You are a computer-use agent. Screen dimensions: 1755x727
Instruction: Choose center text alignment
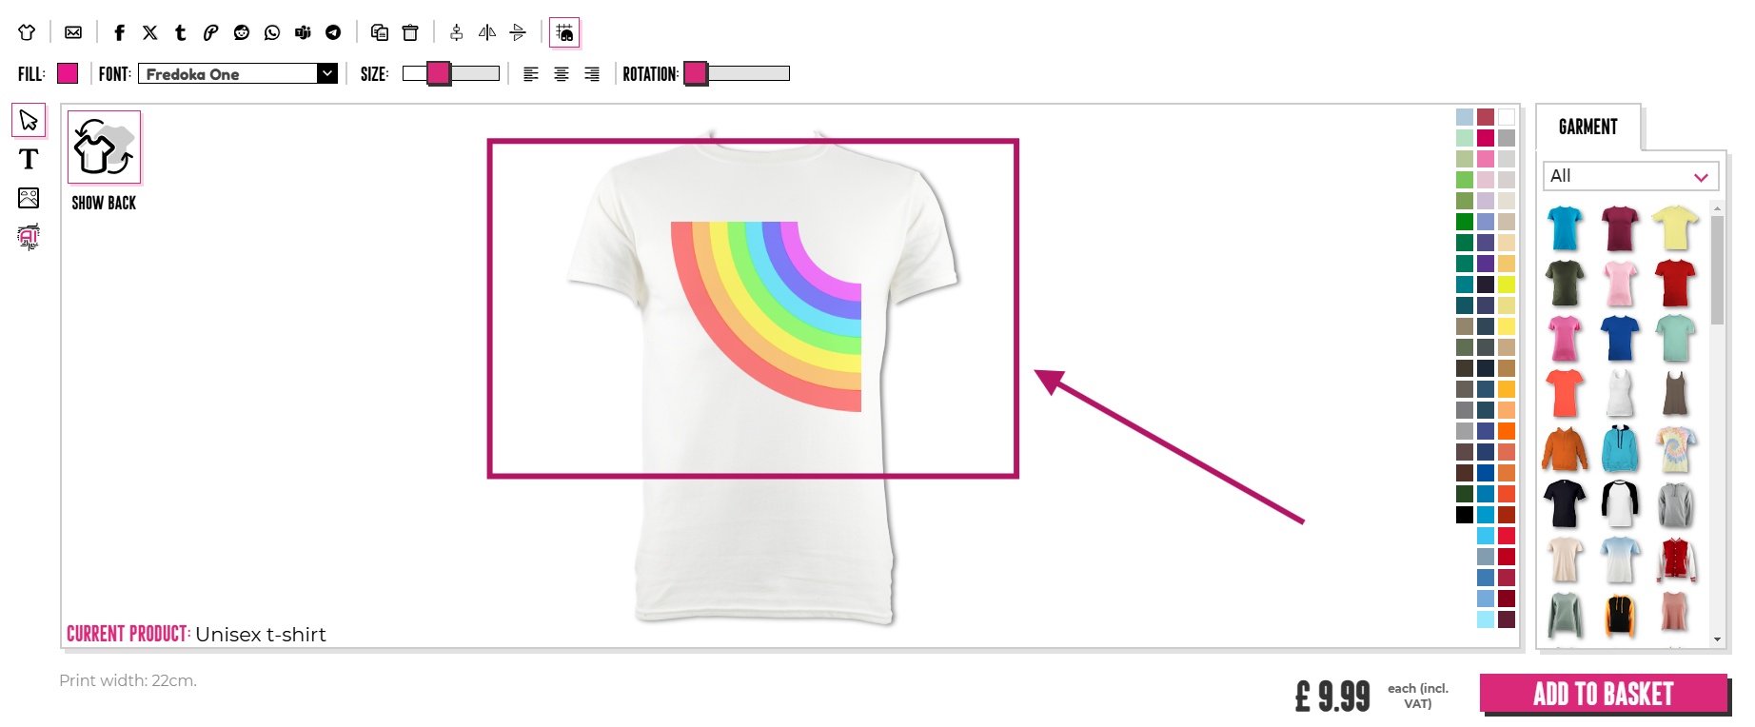[562, 74]
